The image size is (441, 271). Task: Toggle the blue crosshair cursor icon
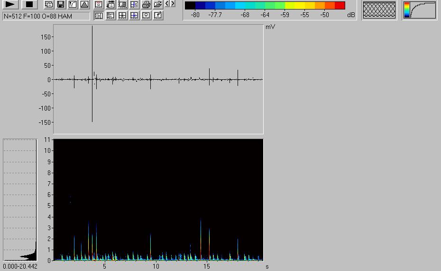[x=134, y=15]
